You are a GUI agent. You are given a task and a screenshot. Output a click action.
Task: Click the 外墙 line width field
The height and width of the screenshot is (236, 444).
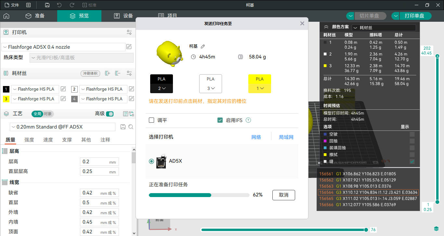99,212
